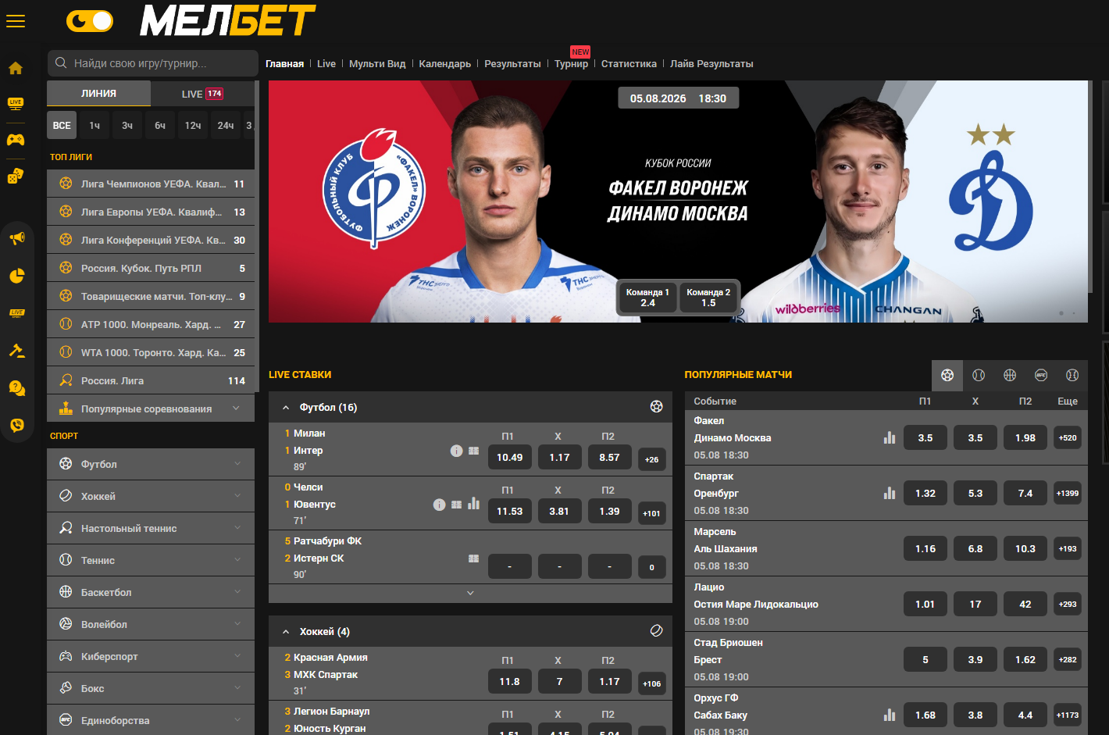Expand the Футбол sport category in sidebar
The image size is (1109, 735).
coord(151,464)
